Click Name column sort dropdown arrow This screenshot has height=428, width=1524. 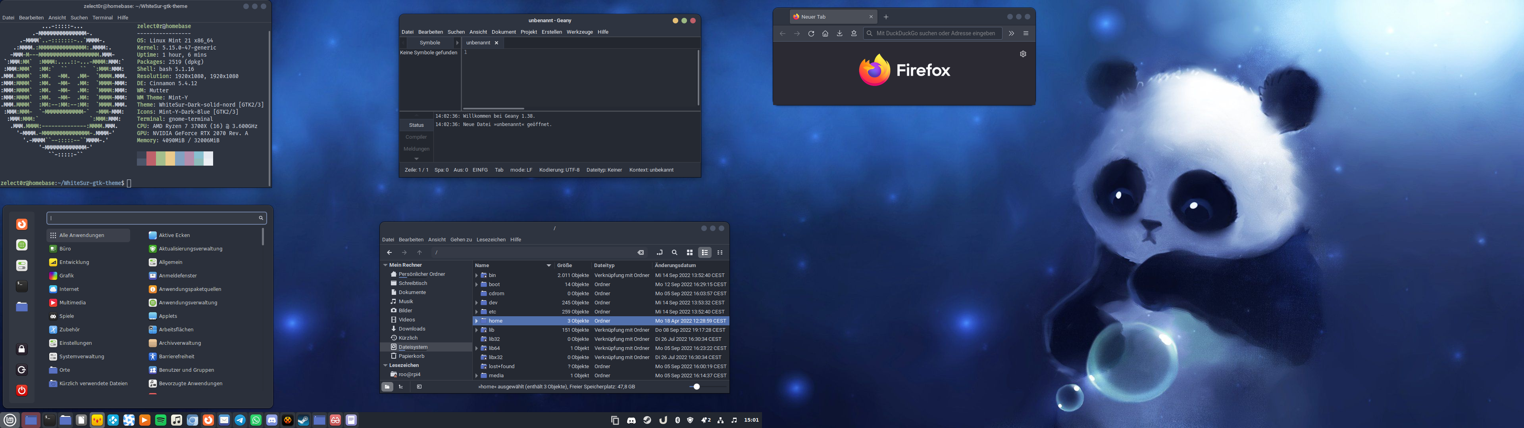pyautogui.click(x=548, y=266)
